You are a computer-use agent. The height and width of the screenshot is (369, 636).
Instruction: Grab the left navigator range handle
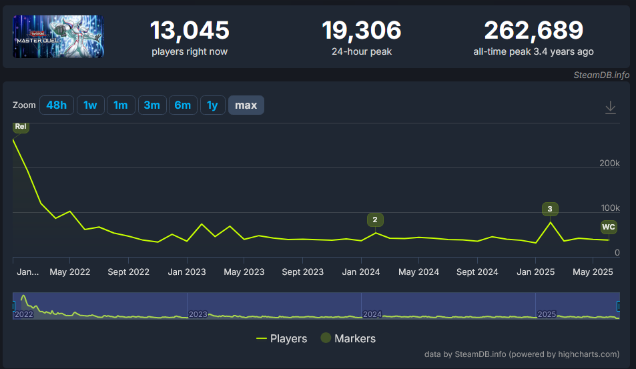point(13,306)
